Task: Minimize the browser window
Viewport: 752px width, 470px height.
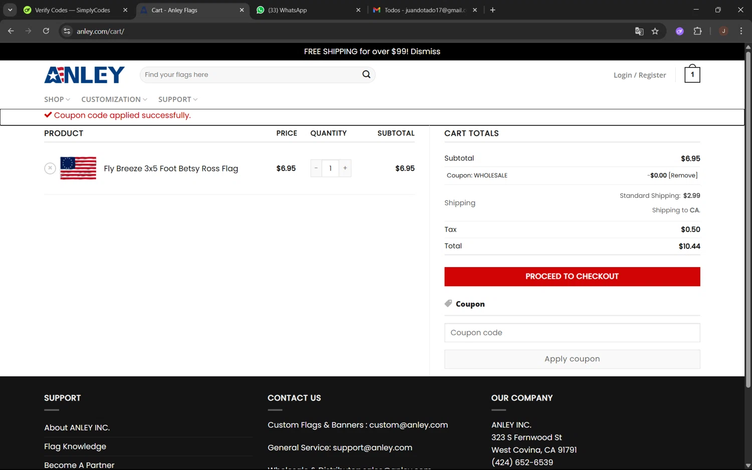Action: [x=696, y=10]
